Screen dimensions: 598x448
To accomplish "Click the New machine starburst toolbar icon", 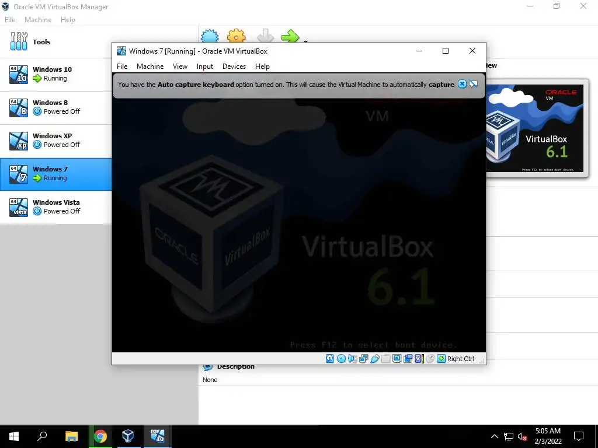I will tap(210, 36).
